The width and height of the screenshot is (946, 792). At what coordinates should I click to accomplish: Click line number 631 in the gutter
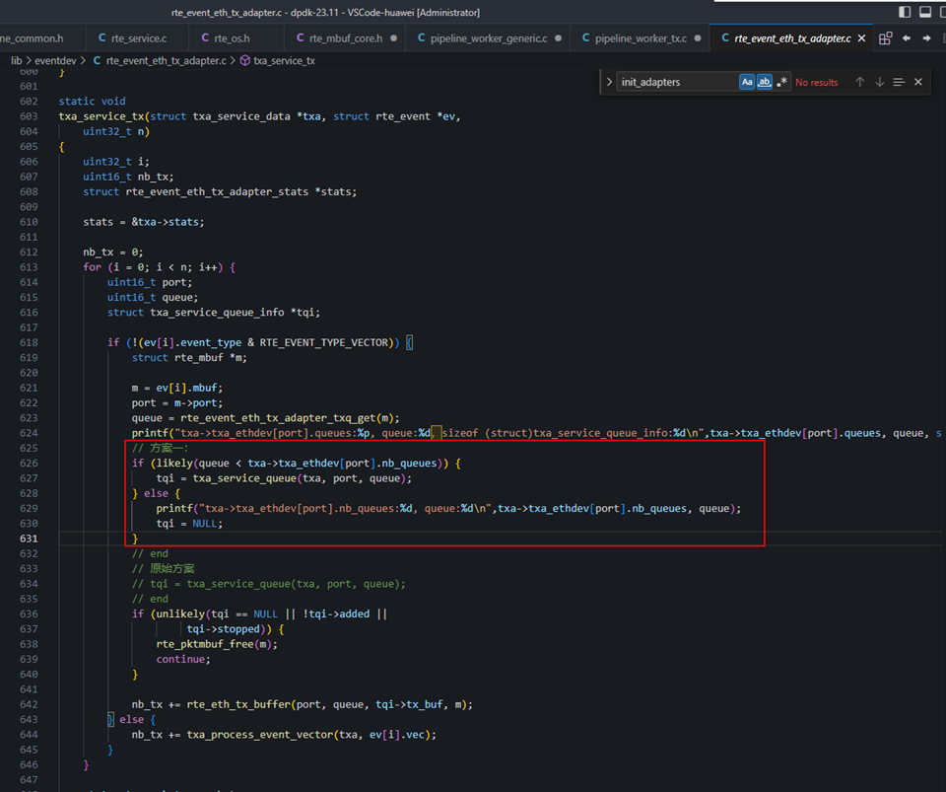coord(29,539)
